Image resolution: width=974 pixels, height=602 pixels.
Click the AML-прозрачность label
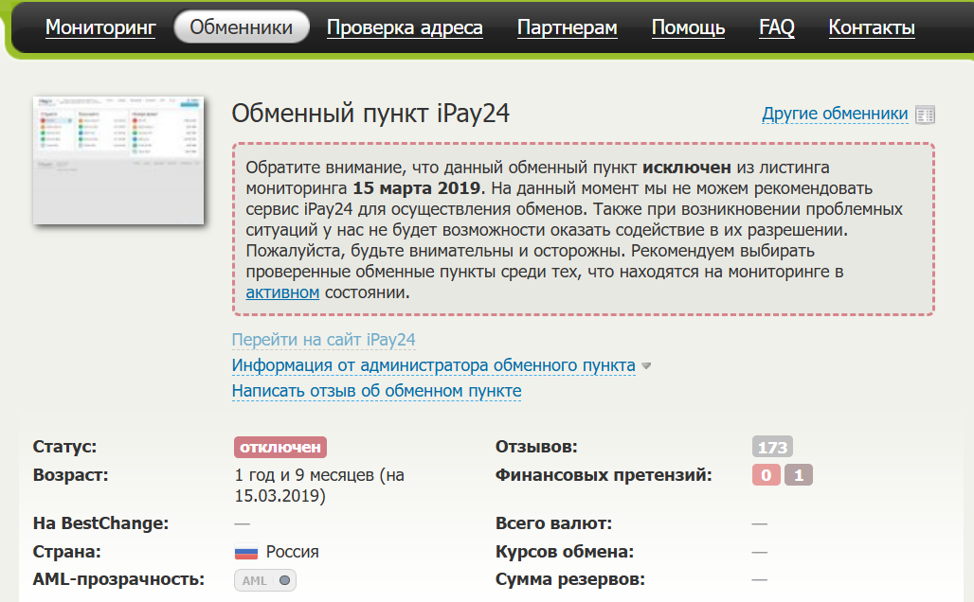pyautogui.click(x=118, y=579)
